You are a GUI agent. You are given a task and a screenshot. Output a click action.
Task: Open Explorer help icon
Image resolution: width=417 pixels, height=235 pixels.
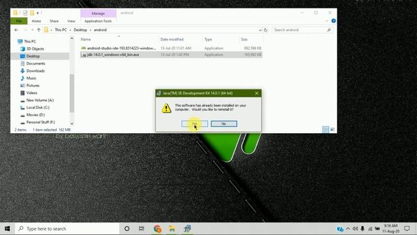(334, 21)
